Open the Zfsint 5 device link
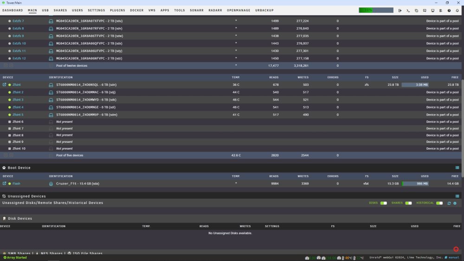Viewport: 464px width, 261px height. (18, 115)
